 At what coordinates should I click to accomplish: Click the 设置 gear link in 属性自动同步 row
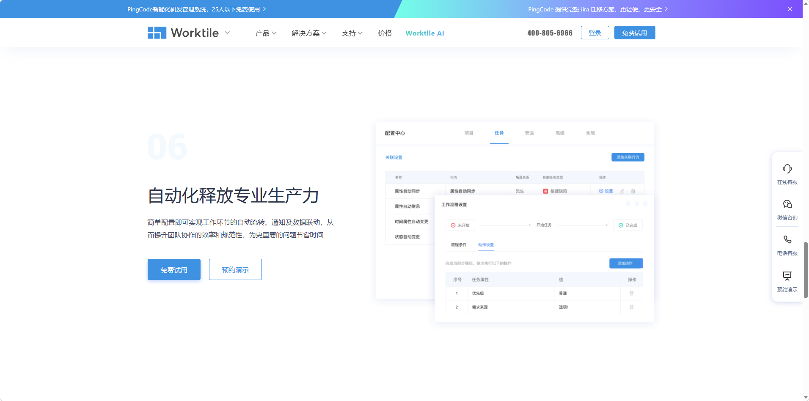pyautogui.click(x=606, y=191)
